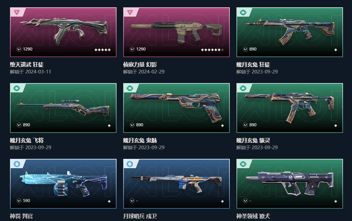Open the 堕天遗武 狂徒 skin card
Viewport: 352px width, 221px height.
click(x=63, y=32)
